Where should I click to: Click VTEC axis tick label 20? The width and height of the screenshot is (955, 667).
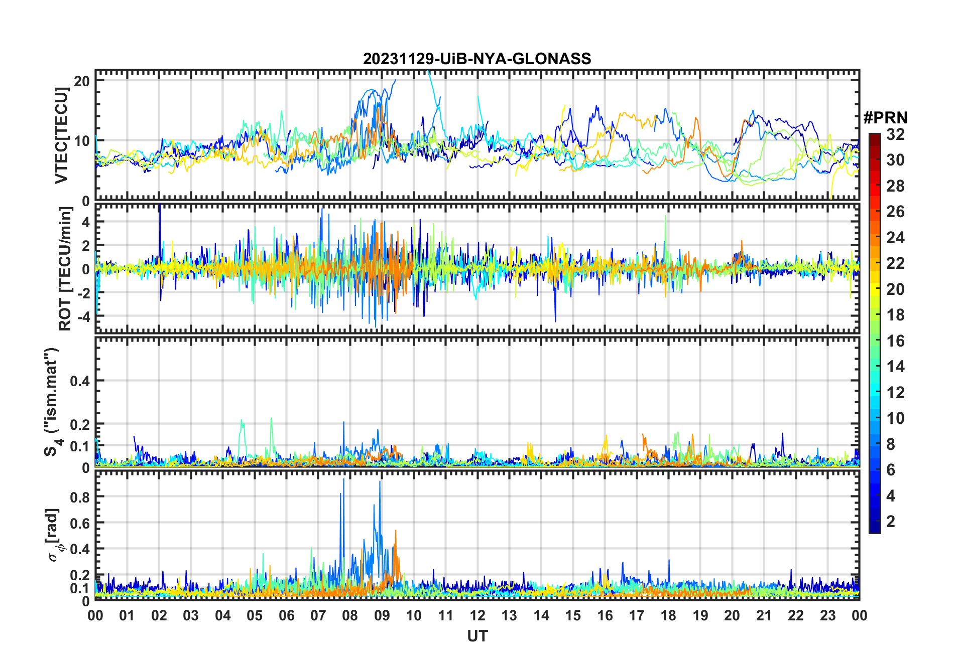[x=82, y=81]
